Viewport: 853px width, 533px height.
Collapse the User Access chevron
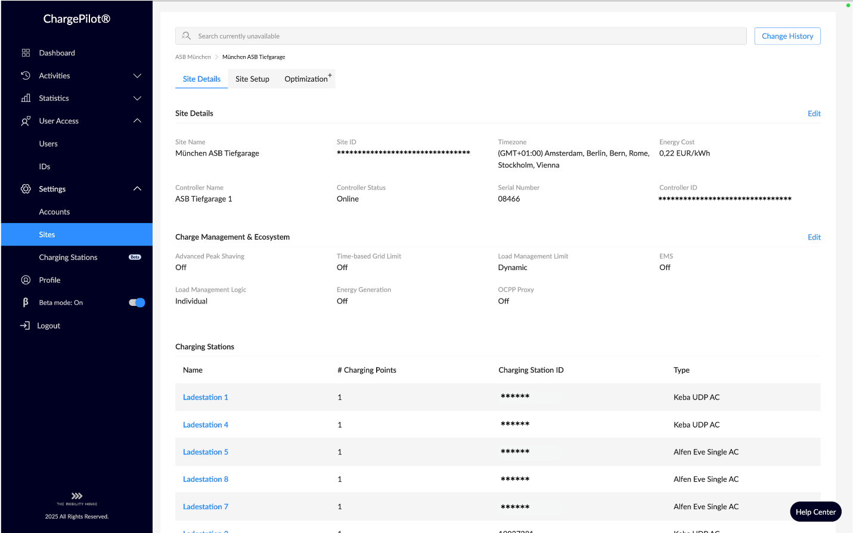point(137,121)
